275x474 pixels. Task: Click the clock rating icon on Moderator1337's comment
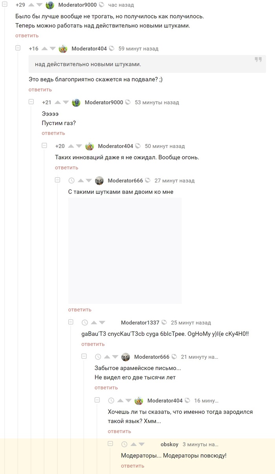(x=84, y=323)
